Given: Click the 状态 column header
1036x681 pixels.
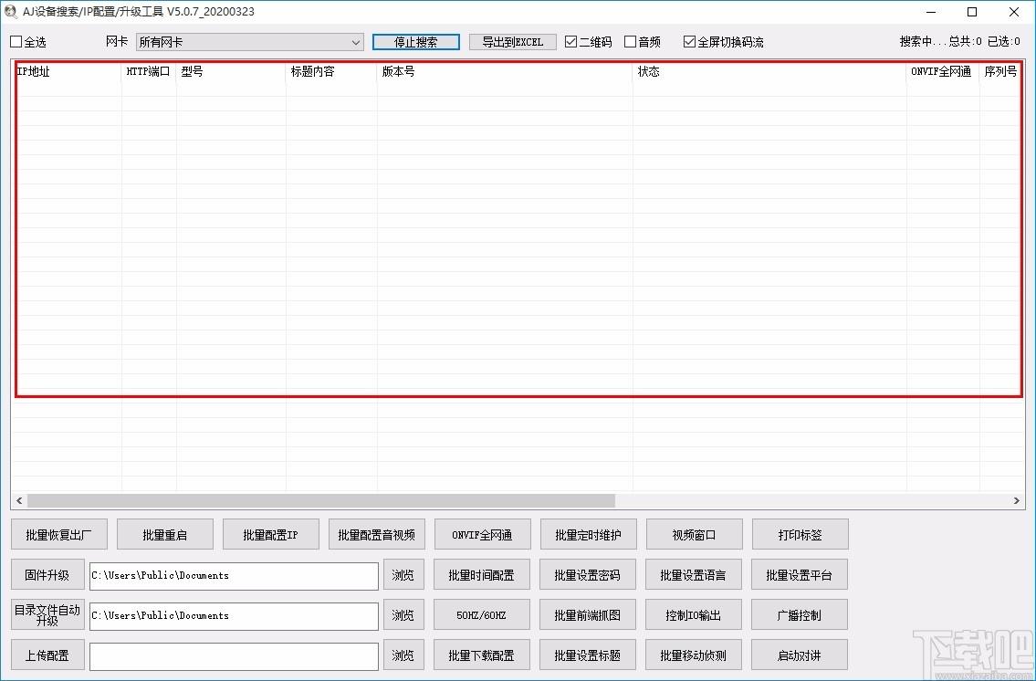Looking at the screenshot, I should coord(769,71).
